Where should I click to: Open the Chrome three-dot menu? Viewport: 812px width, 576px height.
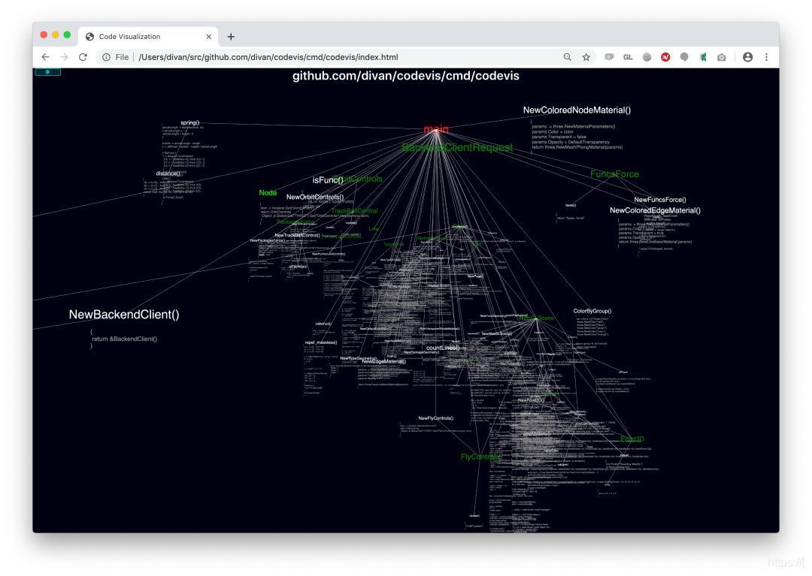click(766, 57)
